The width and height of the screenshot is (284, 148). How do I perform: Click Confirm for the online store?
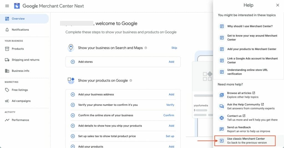point(169,115)
